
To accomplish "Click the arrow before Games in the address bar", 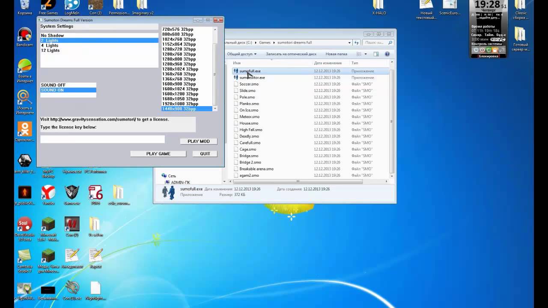I will pyautogui.click(x=256, y=43).
